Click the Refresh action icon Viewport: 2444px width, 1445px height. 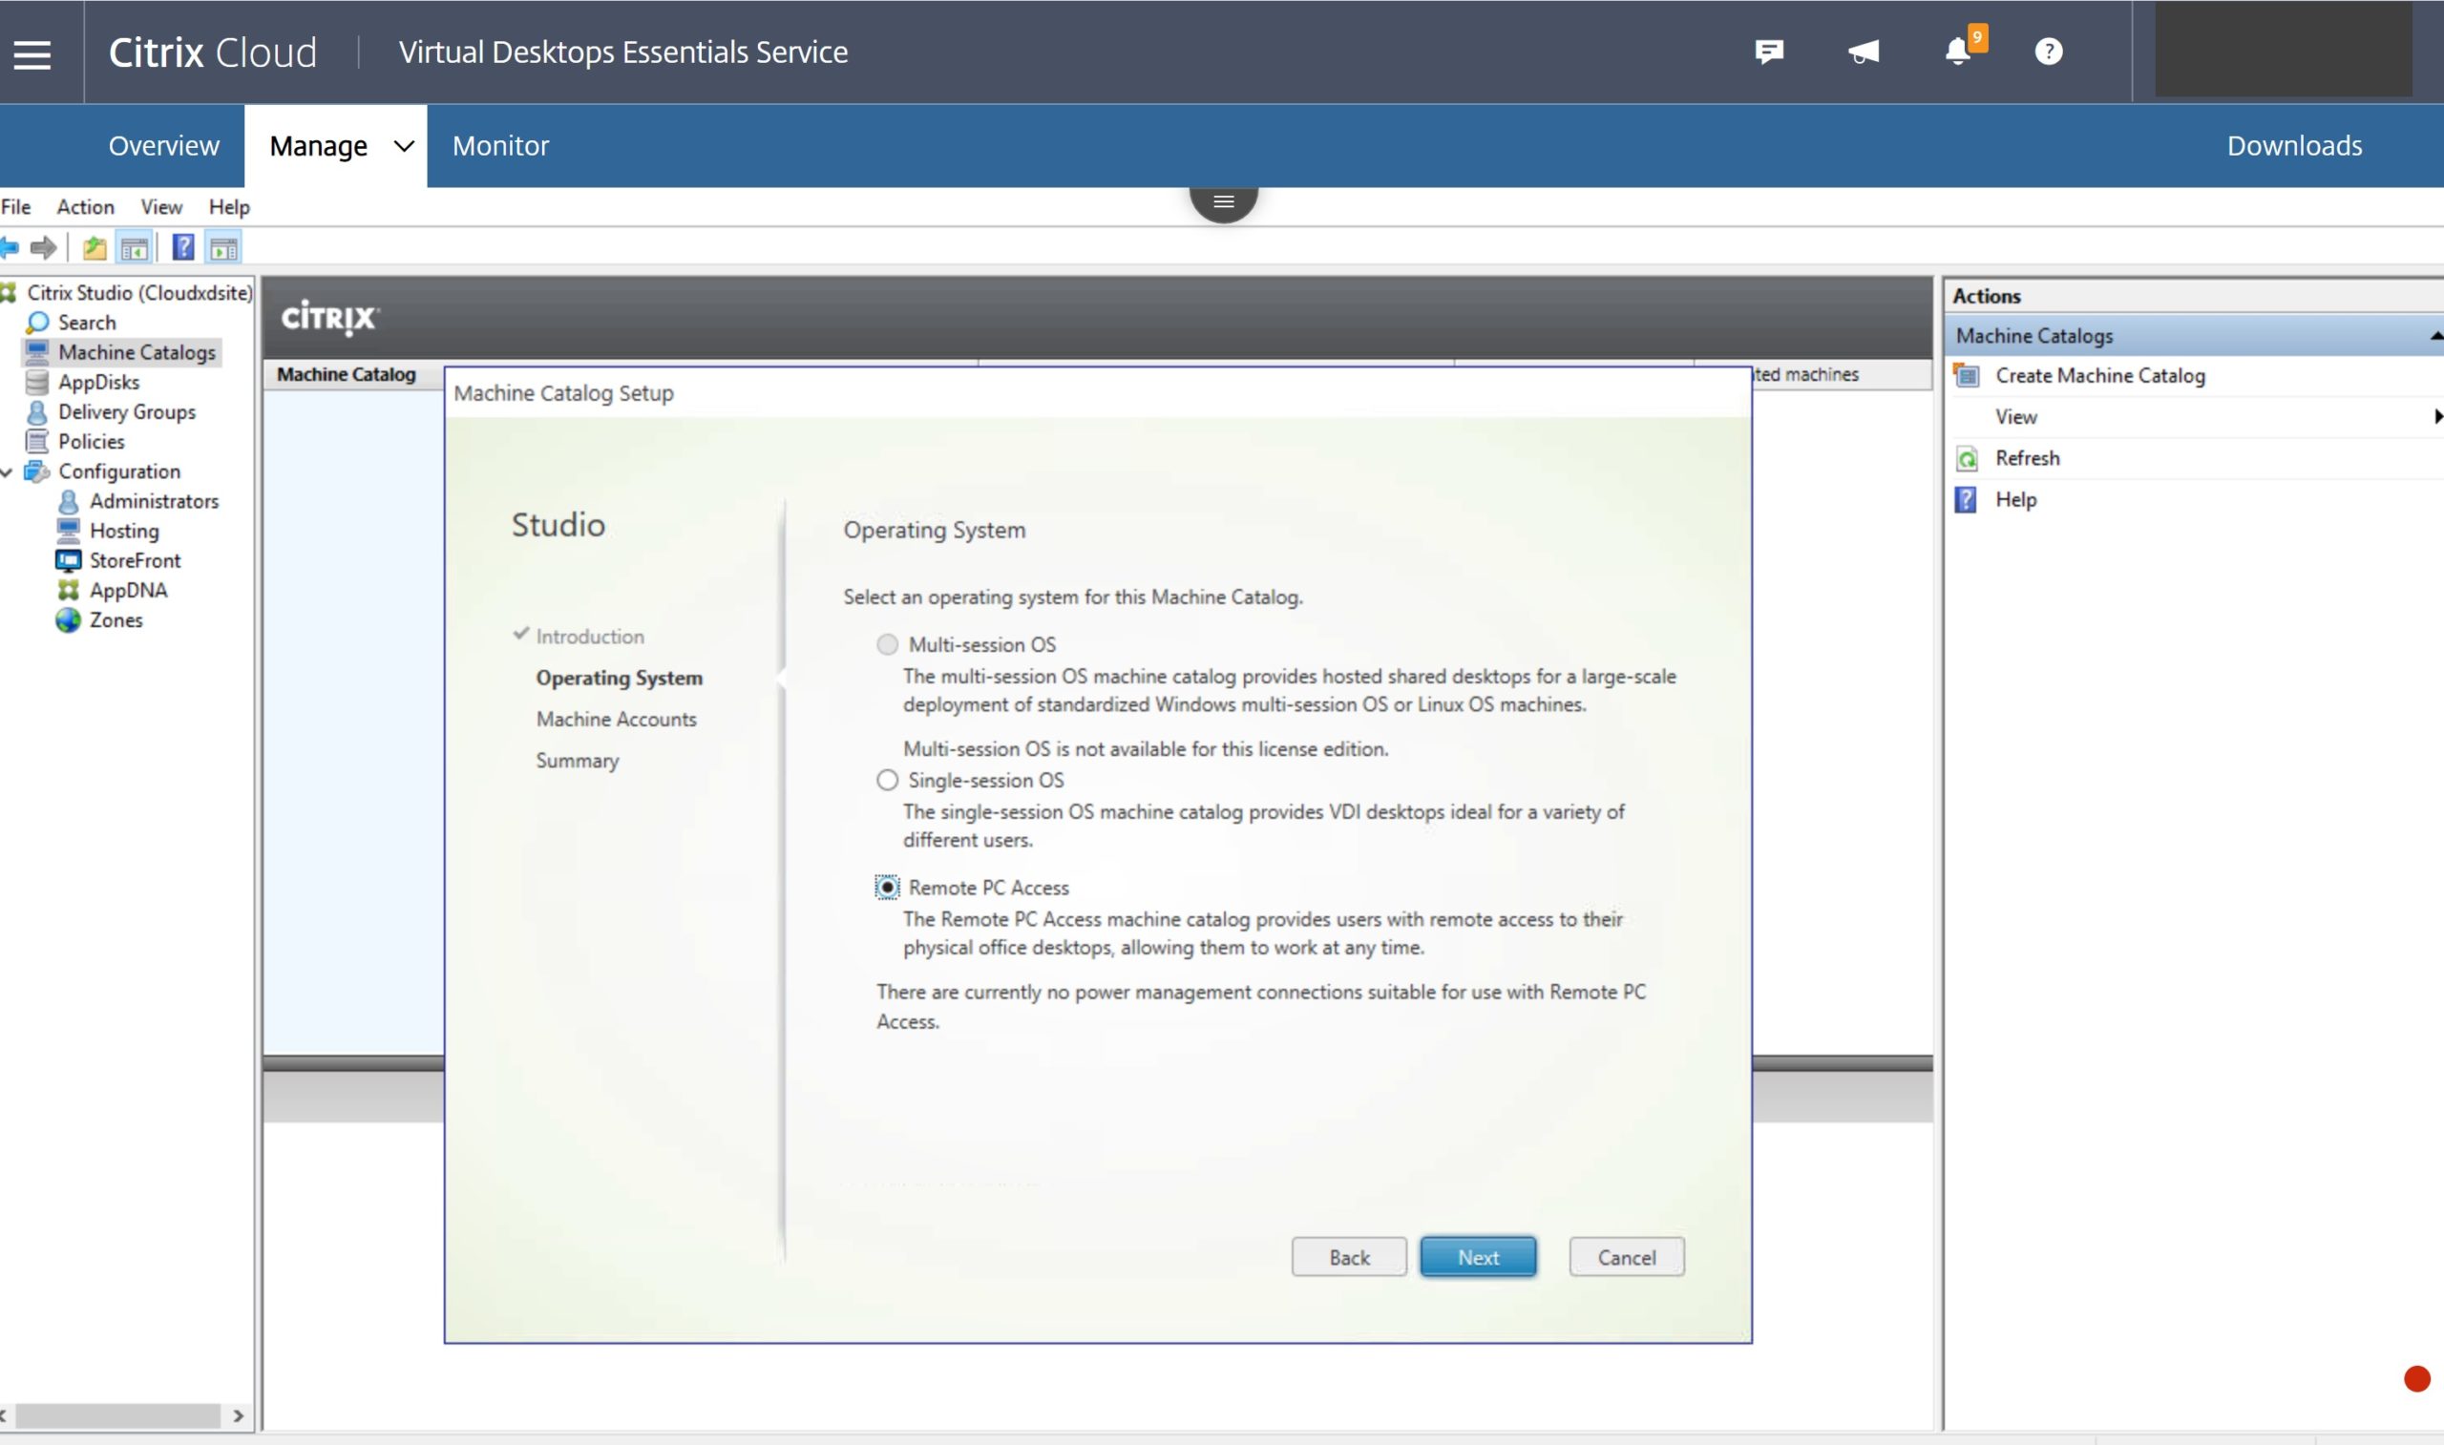[x=1967, y=459]
